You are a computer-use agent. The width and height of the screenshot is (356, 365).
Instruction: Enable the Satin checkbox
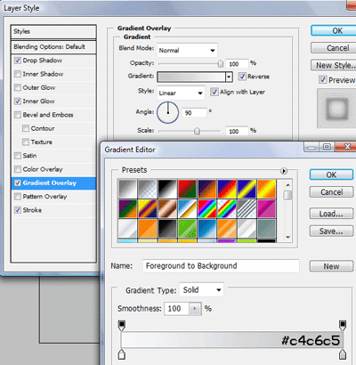tap(18, 156)
